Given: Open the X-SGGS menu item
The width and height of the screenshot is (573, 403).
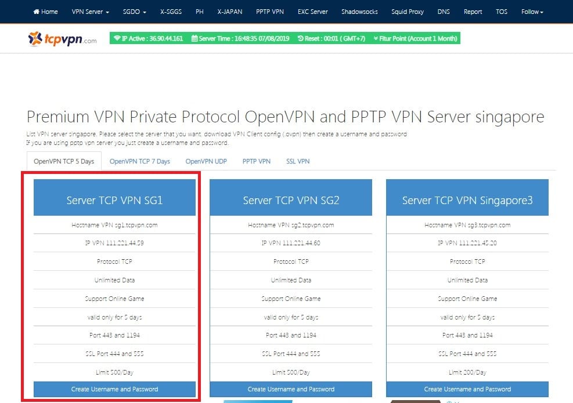Looking at the screenshot, I should [171, 12].
